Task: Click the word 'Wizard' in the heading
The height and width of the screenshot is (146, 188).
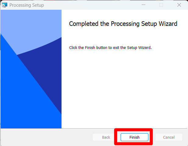Action: pos(168,24)
